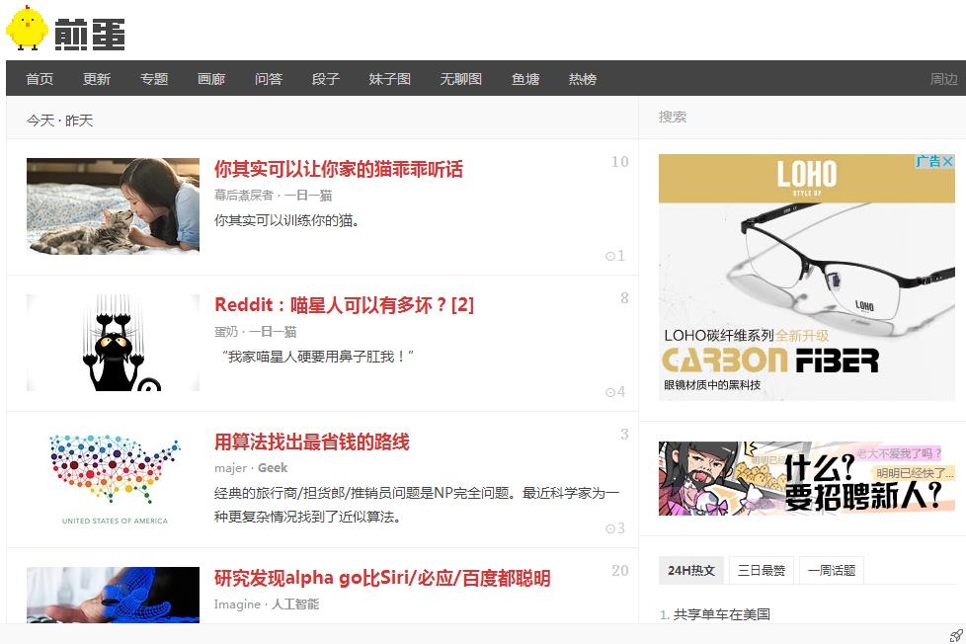Click the 广告 ad label
Image resolution: width=966 pixels, height=644 pixels.
[927, 161]
